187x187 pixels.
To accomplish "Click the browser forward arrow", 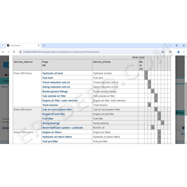I will click(x=8, y=52).
